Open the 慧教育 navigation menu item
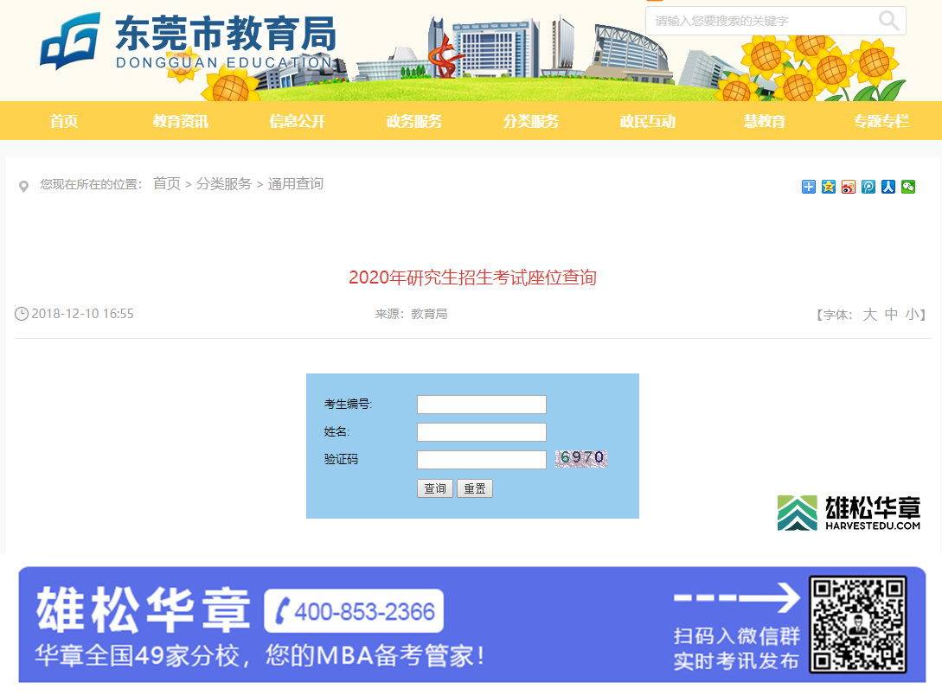The height and width of the screenshot is (695, 942). tap(764, 121)
